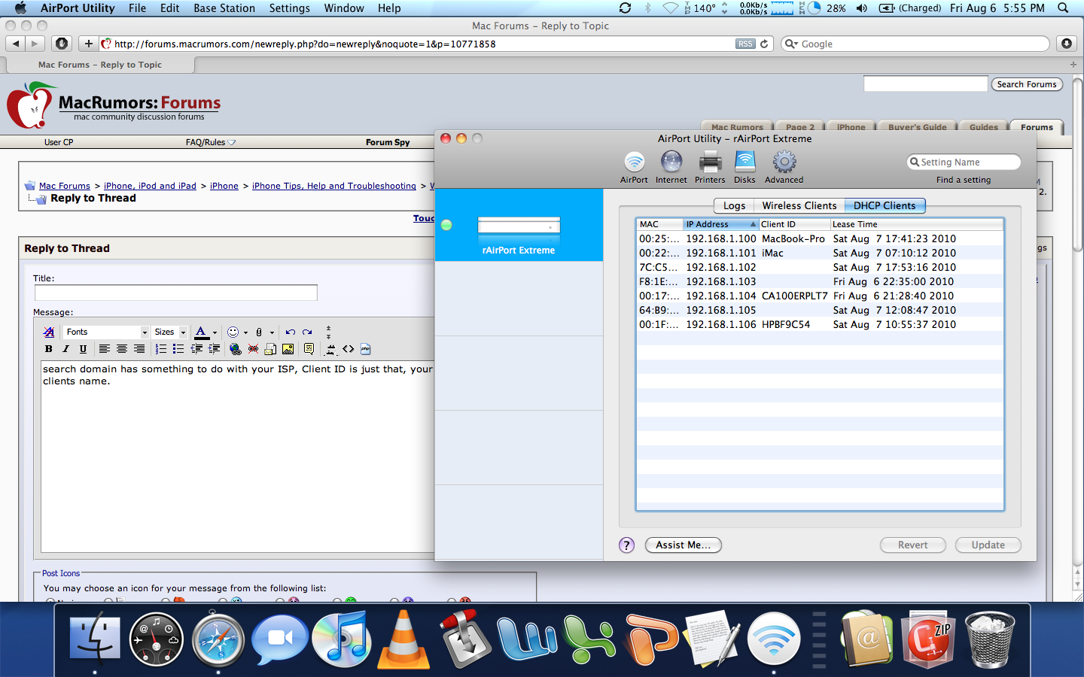Screen dimensions: 1084x677
Task: Open the Advanced settings pane
Action: pos(784,167)
